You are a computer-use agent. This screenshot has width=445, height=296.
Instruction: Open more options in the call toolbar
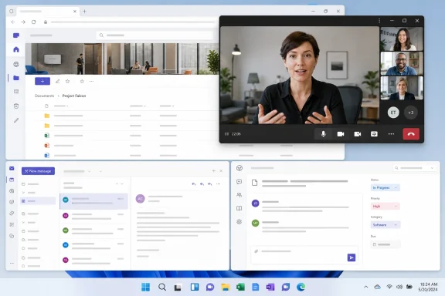tap(391, 134)
